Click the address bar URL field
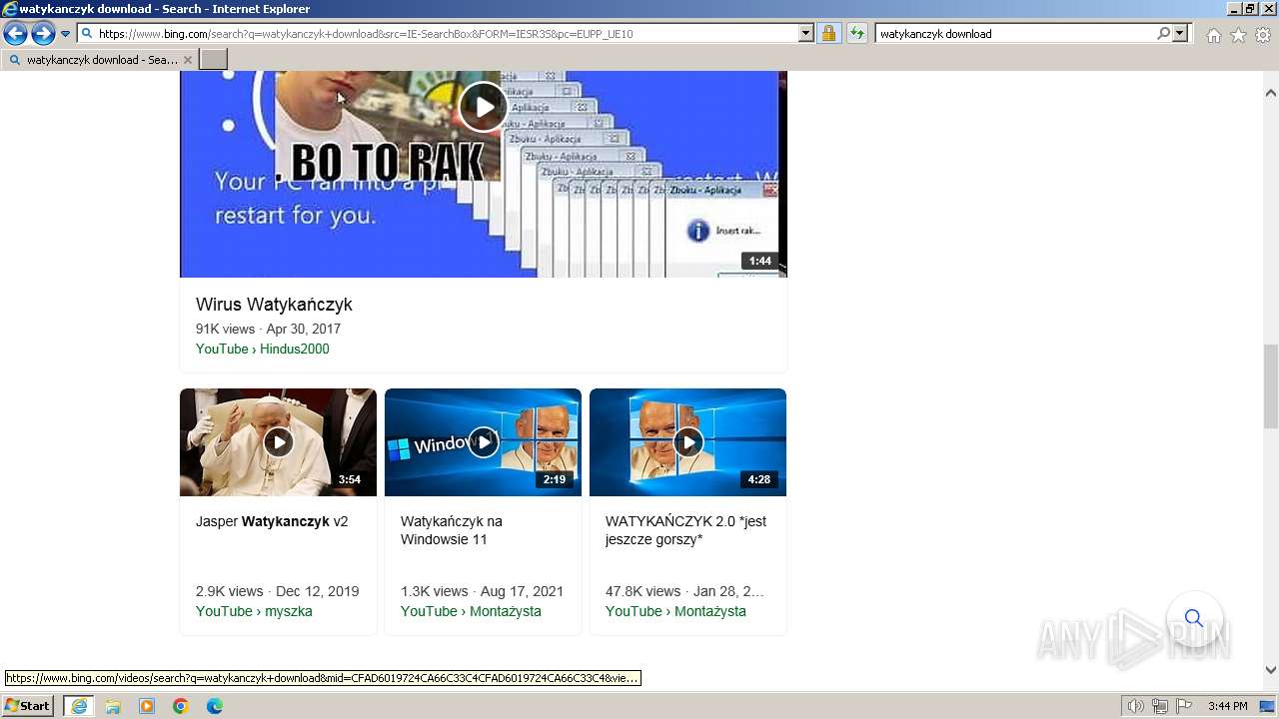 point(438,34)
